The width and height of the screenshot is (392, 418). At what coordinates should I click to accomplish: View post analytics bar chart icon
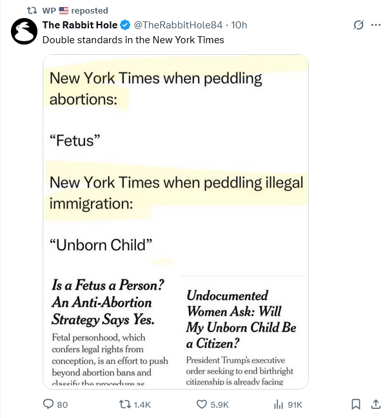pyautogui.click(x=278, y=404)
